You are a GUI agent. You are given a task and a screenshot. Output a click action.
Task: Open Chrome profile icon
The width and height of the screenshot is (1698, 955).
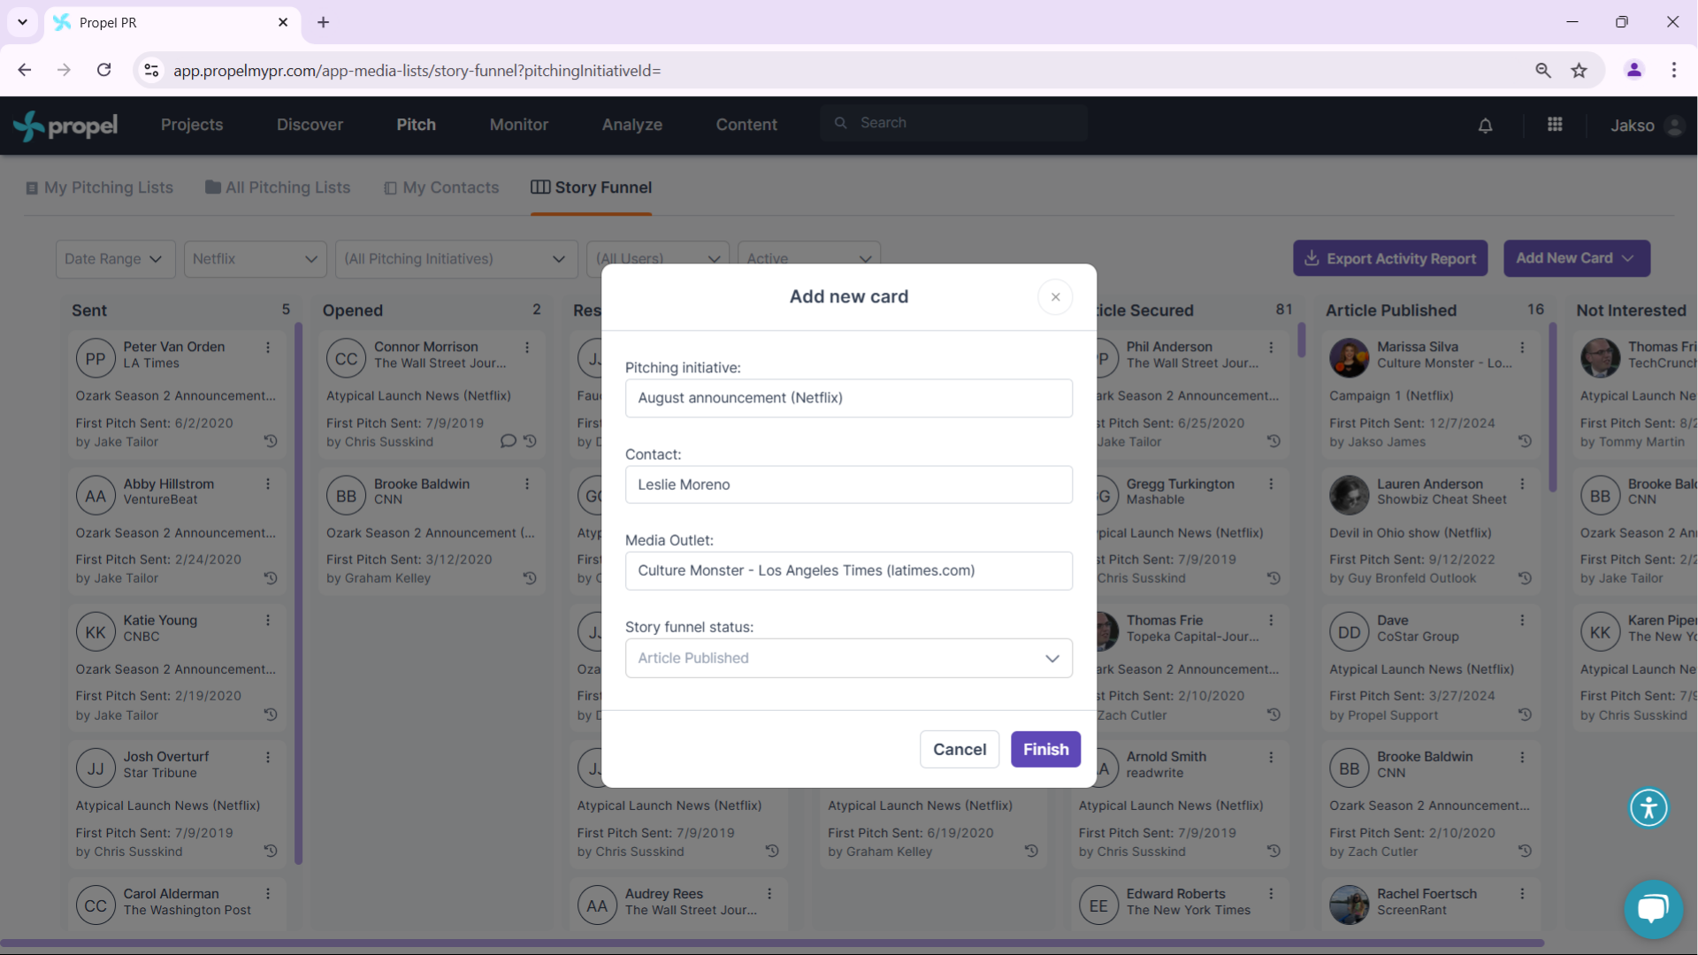click(1634, 70)
